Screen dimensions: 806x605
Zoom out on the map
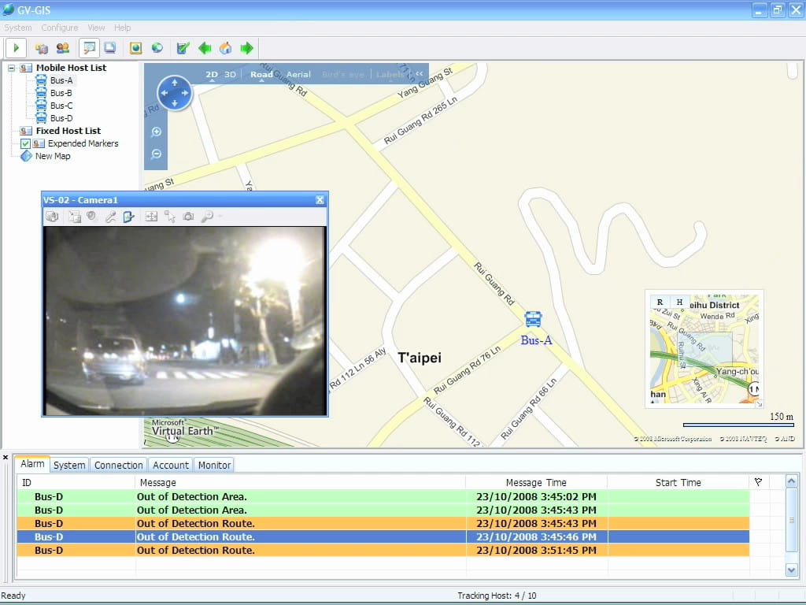pos(156,154)
